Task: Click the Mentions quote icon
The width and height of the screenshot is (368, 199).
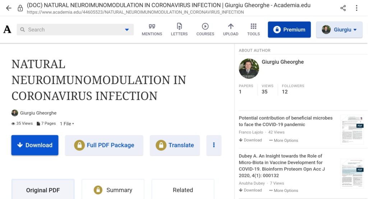Action: (x=152, y=27)
